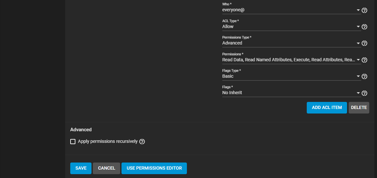The image size is (377, 178).
Task: Click help icon beside ACL Type
Action: pos(364,27)
